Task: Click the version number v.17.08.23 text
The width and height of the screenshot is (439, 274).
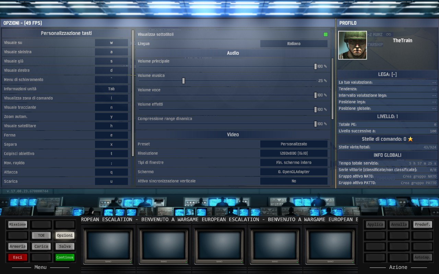Action: (27, 191)
